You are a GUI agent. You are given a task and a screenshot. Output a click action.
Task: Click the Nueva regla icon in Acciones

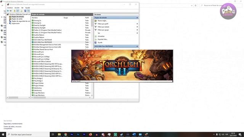96,21
